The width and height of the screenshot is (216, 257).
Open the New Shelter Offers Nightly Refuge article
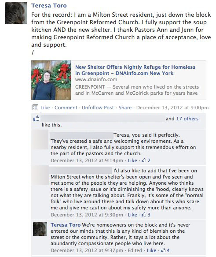135,70
